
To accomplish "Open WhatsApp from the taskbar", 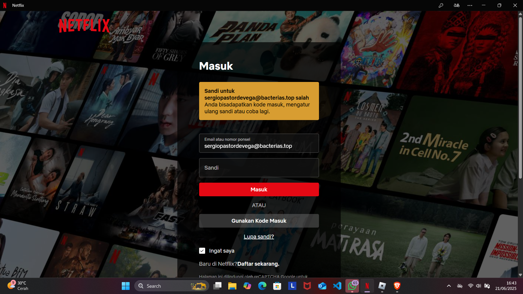I will [352, 286].
